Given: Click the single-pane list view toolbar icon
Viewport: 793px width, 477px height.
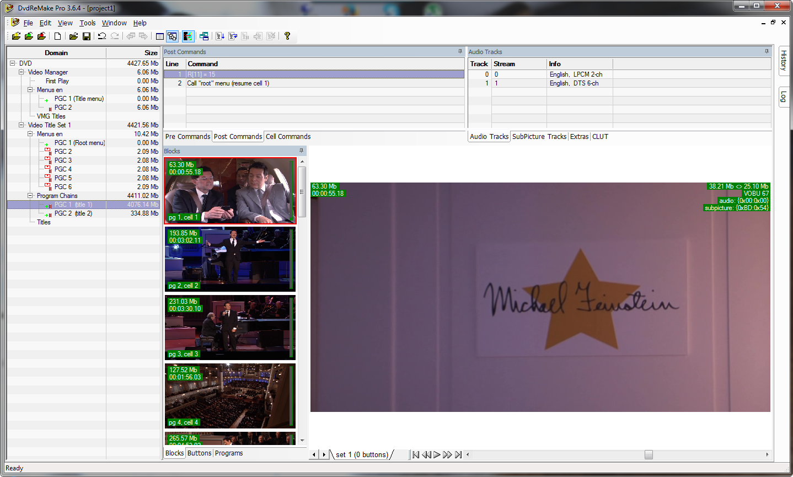Looking at the screenshot, I should [160, 36].
